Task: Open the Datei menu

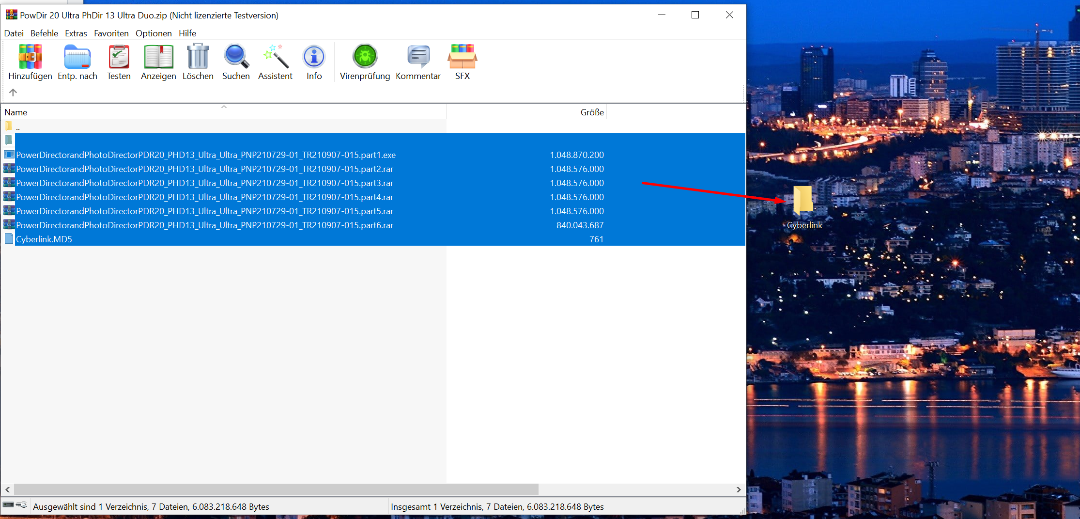Action: pos(14,33)
